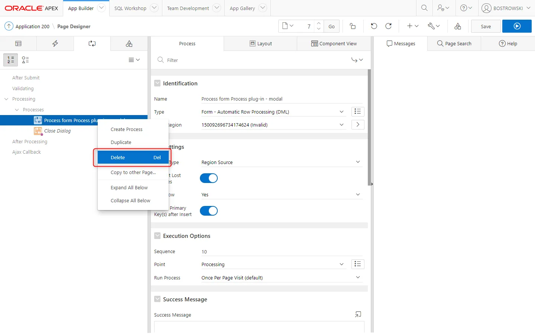
Task: Collapse the Identification section
Action: tap(158, 83)
